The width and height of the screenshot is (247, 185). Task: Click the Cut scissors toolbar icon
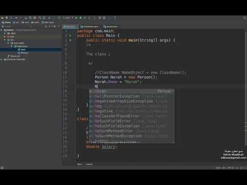26,18
